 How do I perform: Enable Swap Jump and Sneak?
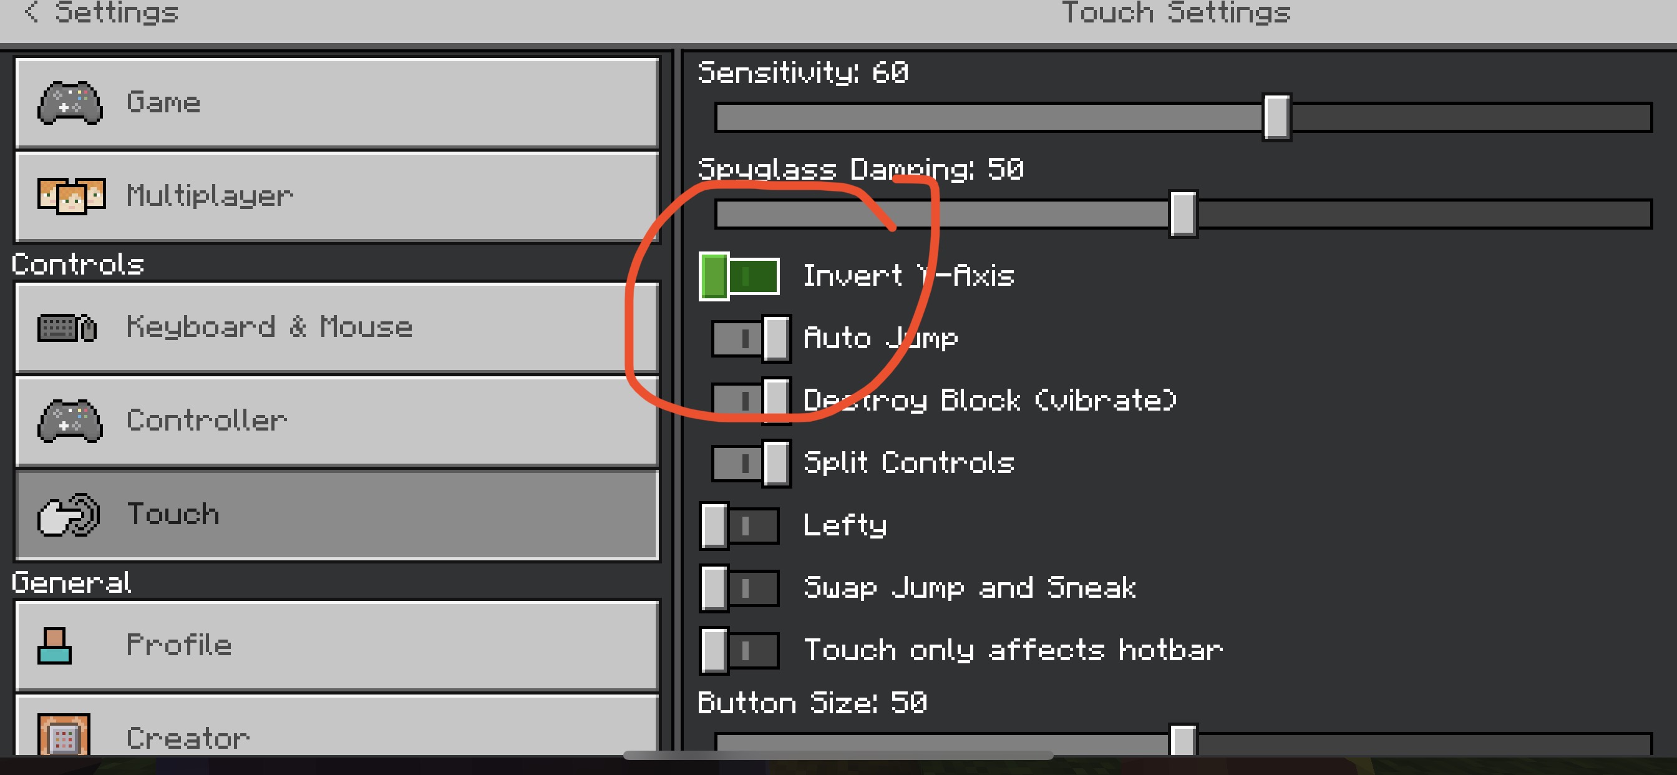coord(739,588)
